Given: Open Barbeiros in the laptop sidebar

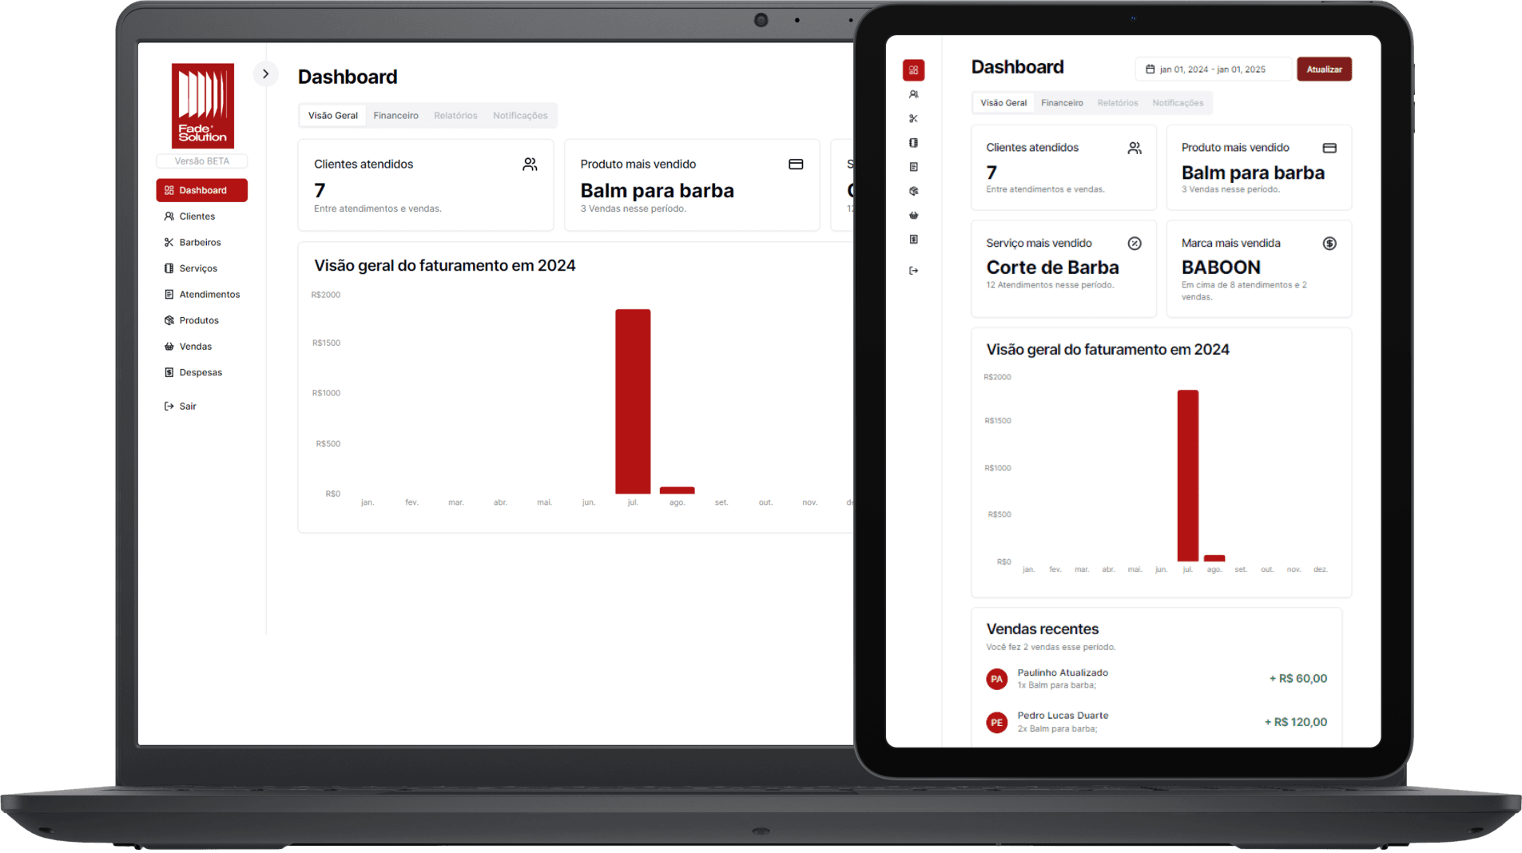Looking at the screenshot, I should click(x=201, y=242).
